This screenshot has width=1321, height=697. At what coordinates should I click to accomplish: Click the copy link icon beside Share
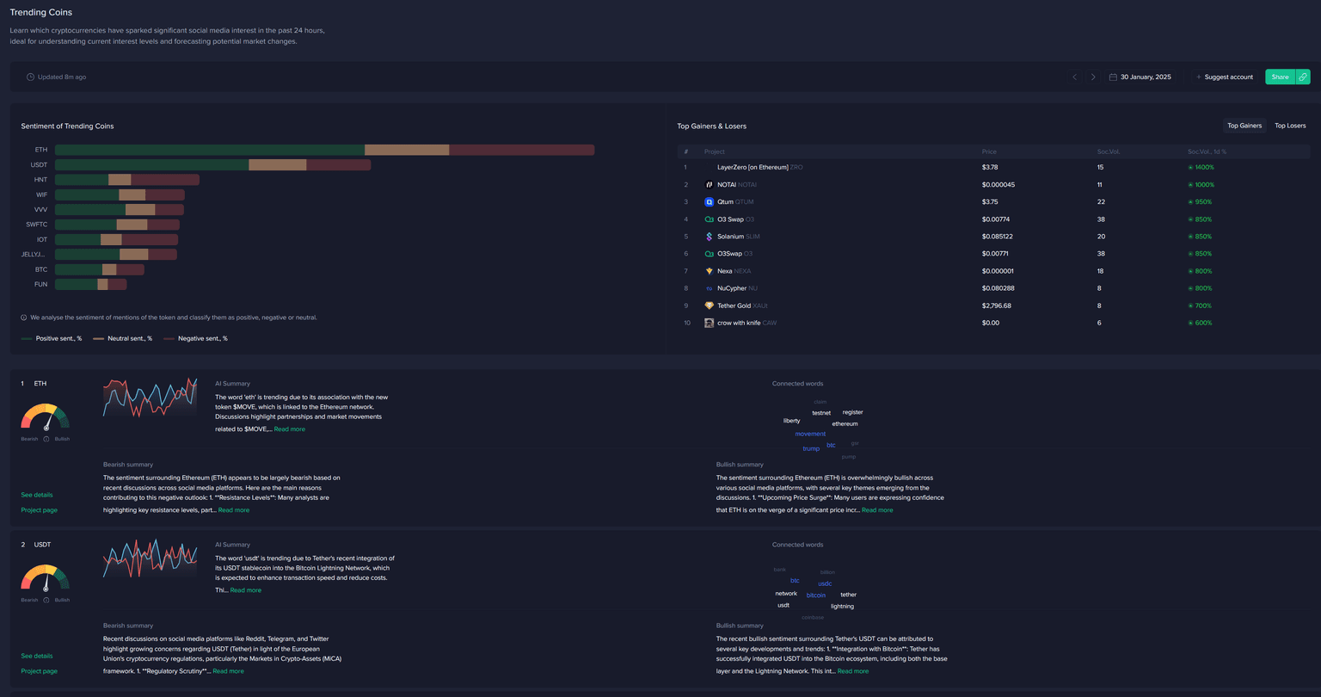(x=1303, y=77)
